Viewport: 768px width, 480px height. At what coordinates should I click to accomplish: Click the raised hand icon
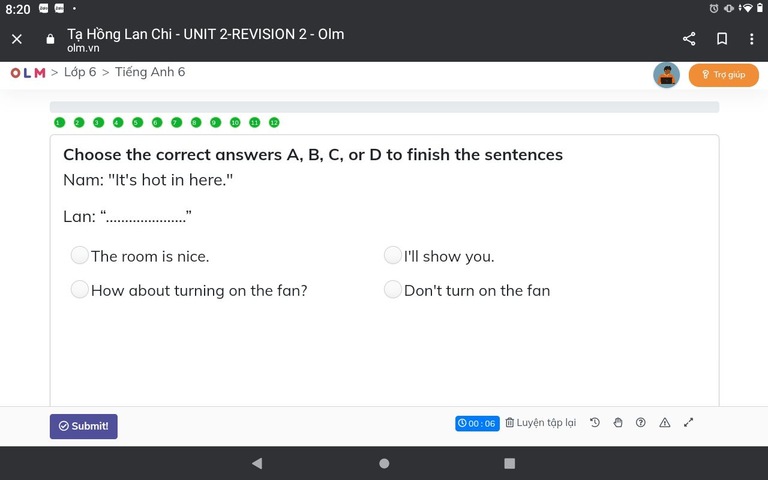[618, 422]
